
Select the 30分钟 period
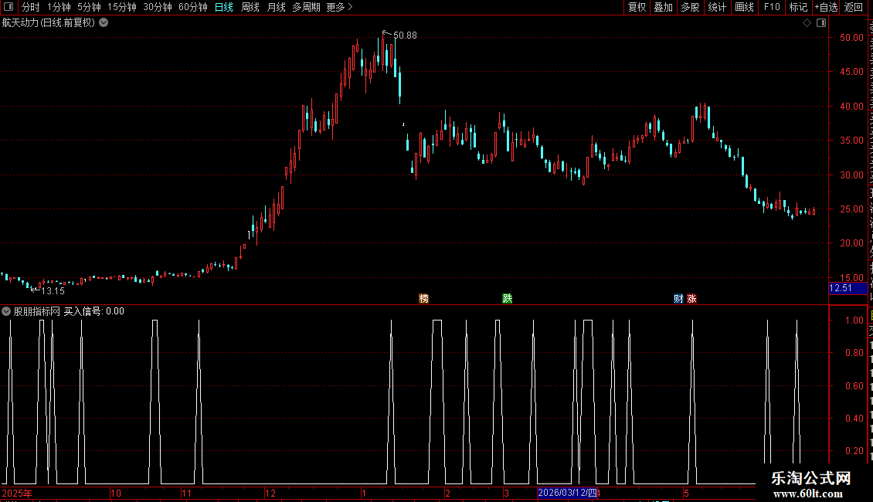158,7
